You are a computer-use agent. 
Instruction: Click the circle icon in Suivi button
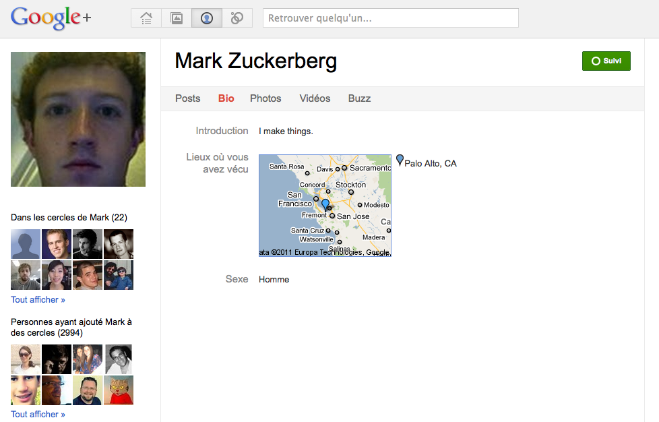pos(595,61)
